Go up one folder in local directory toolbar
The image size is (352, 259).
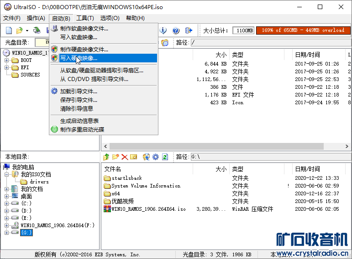click(106, 157)
